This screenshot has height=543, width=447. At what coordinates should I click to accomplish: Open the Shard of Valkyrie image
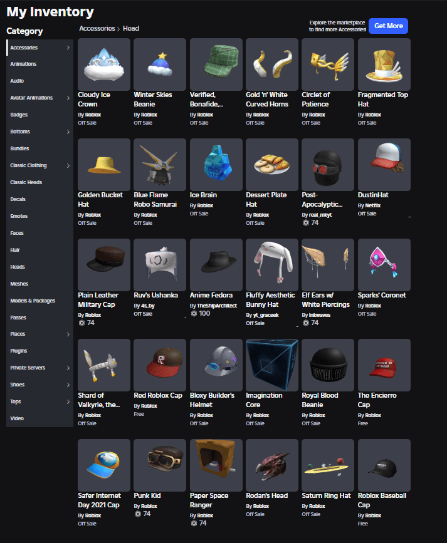pos(104,365)
